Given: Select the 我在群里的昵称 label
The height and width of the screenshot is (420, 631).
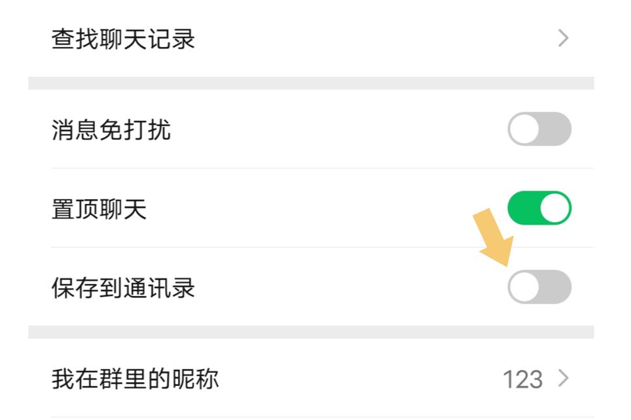Looking at the screenshot, I should click(x=135, y=379).
